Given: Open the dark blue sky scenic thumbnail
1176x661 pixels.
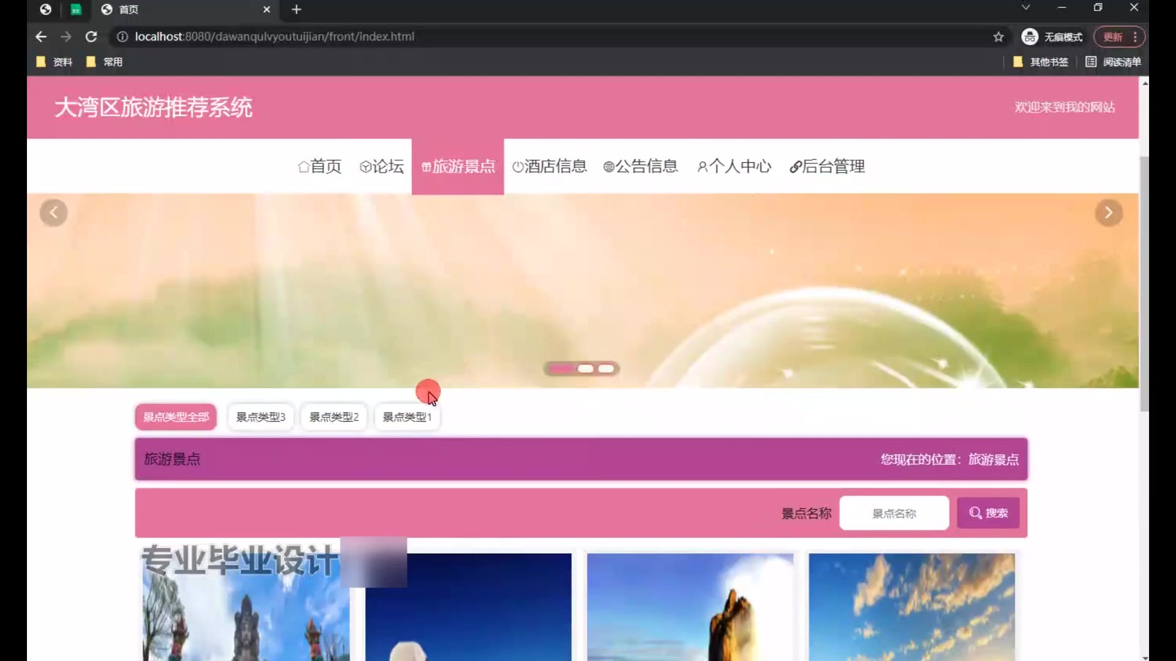Looking at the screenshot, I should 469,607.
